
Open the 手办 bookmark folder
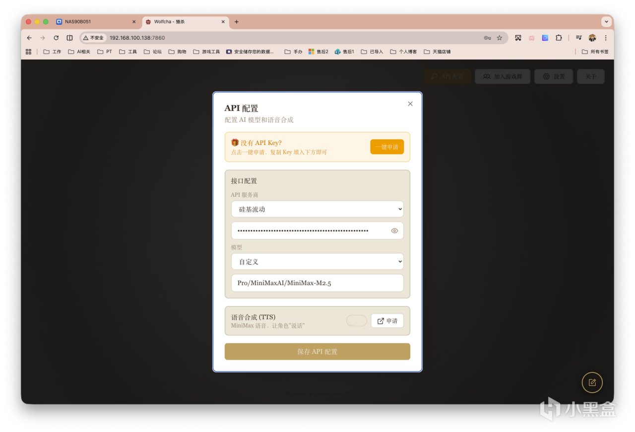click(x=293, y=52)
